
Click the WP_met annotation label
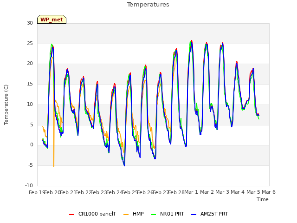coord(52,20)
